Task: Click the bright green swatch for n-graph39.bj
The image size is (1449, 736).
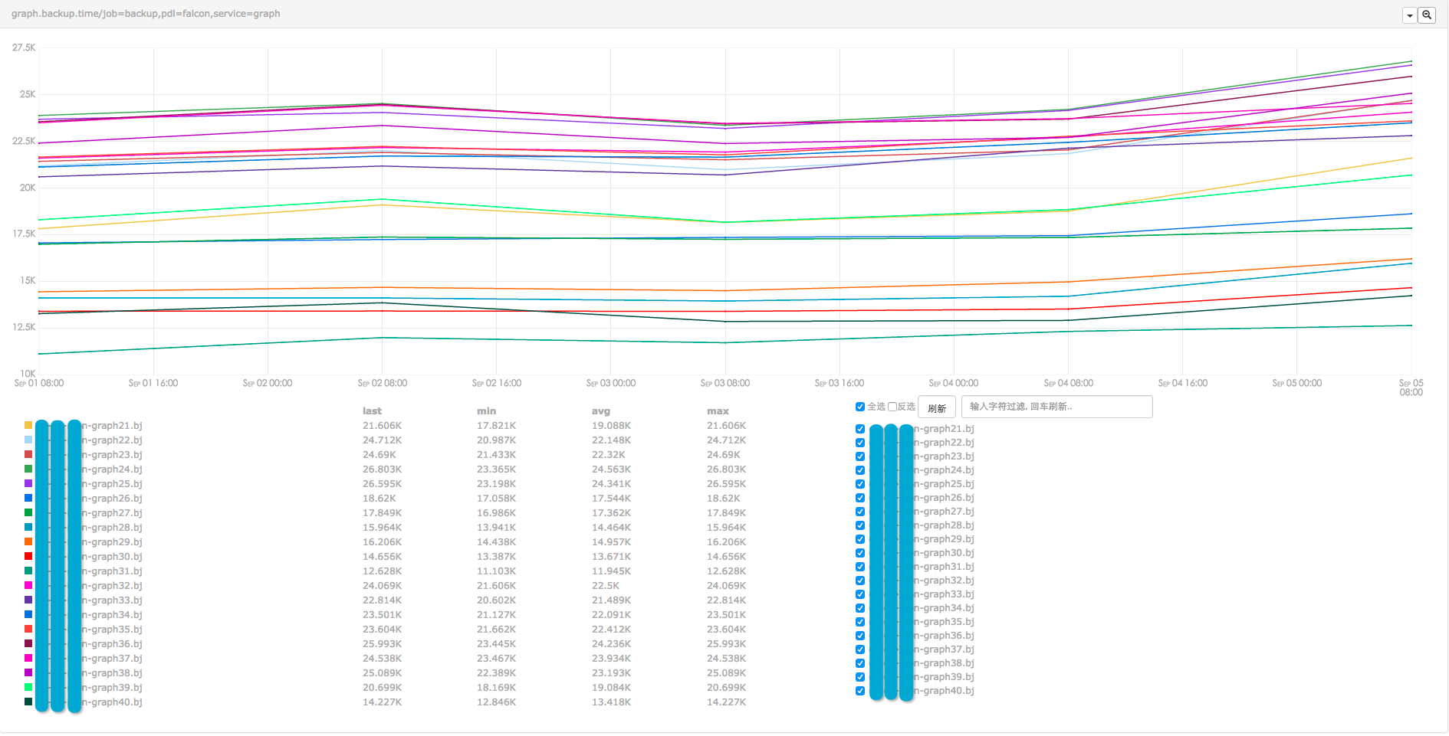Action: click(x=28, y=687)
